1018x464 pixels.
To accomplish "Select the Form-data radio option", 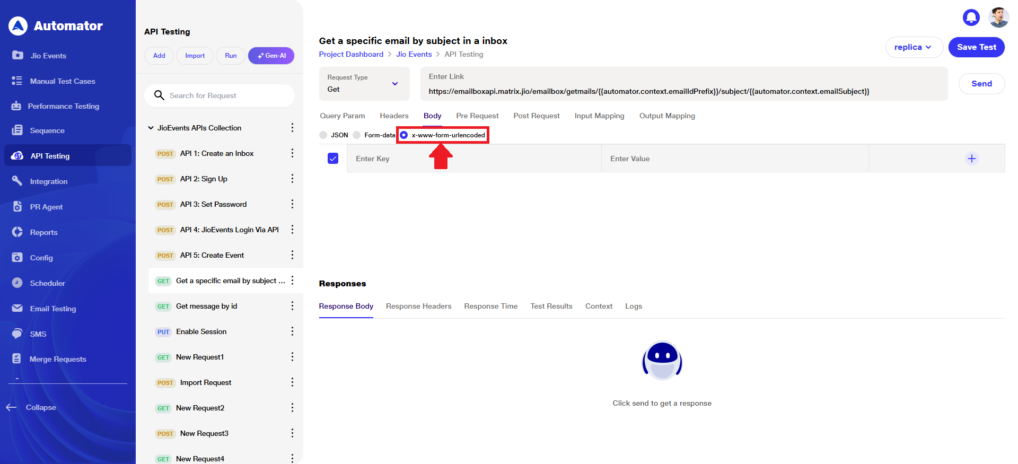I will [357, 135].
